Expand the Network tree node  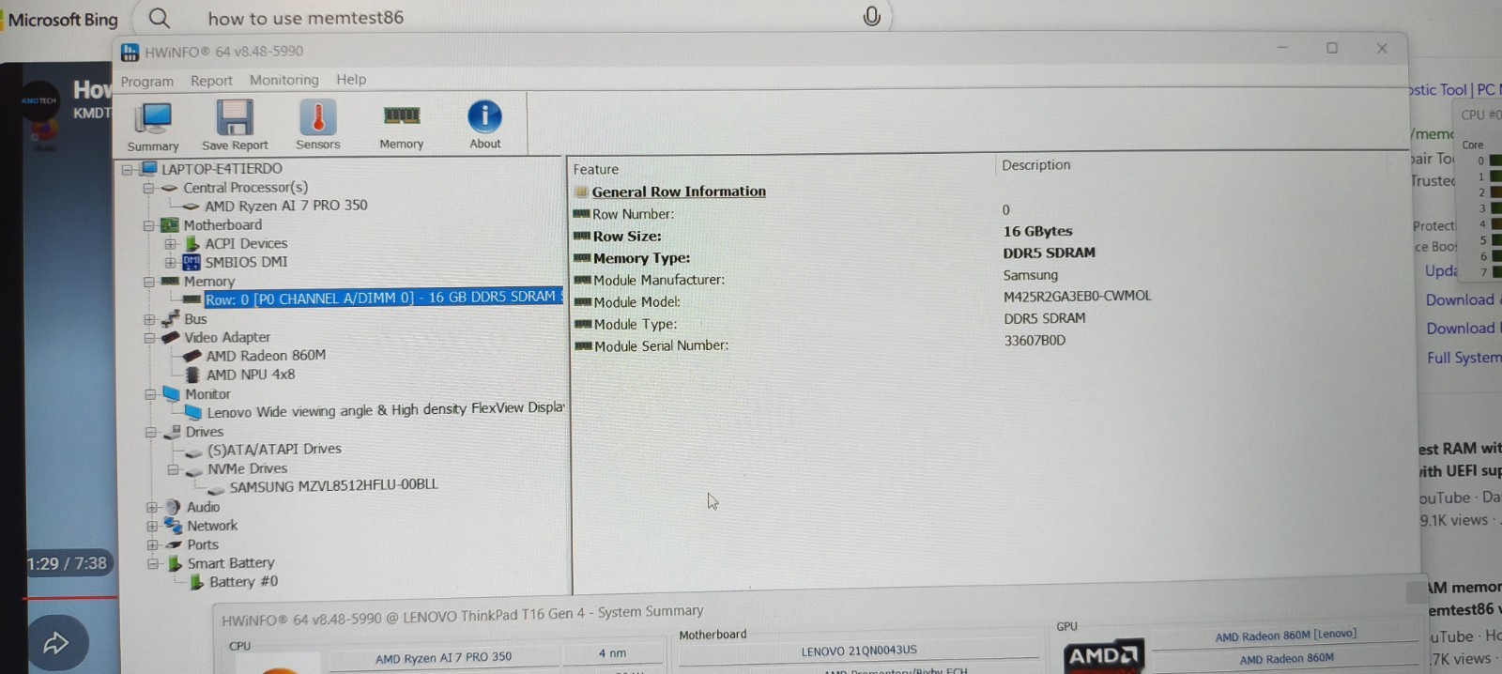[151, 526]
